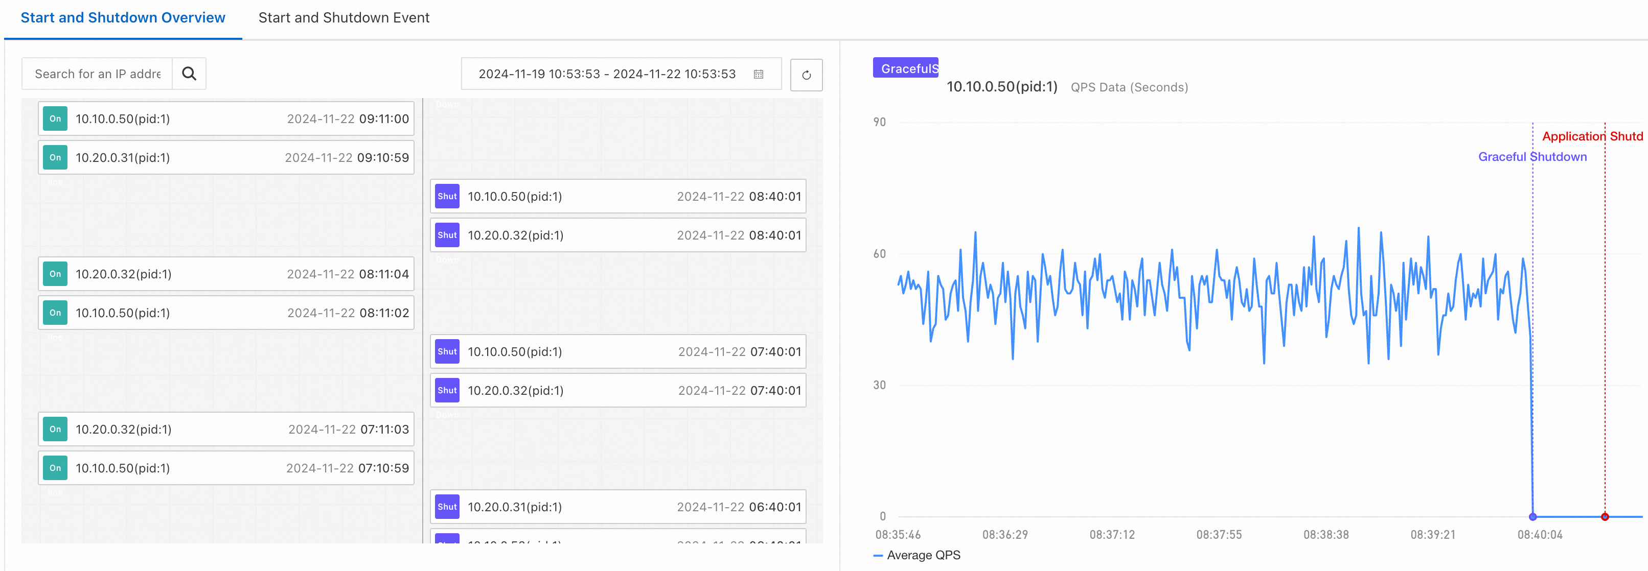Click Shut badge for 10.20.0.31 at 06:40:01
Viewport: 1648px width, 571px height.
click(447, 507)
